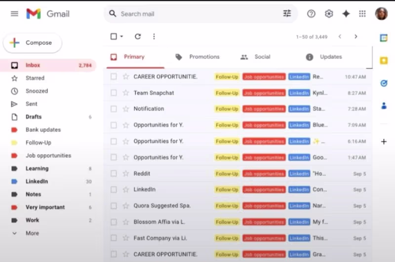This screenshot has width=395, height=262.
Task: Star the Quora Suggested Spa. email
Action: coord(126,206)
